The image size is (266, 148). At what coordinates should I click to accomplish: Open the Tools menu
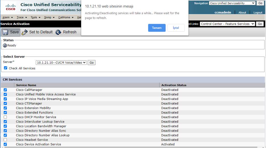point(35,18)
